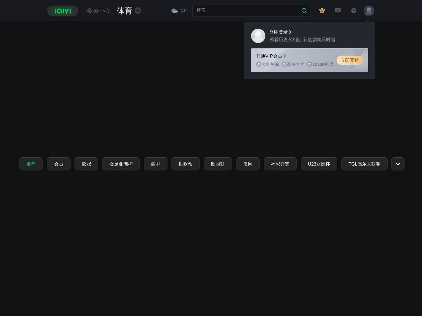Open the VIP crown membership icon
Viewport: 422px width, 316px height.
322,11
